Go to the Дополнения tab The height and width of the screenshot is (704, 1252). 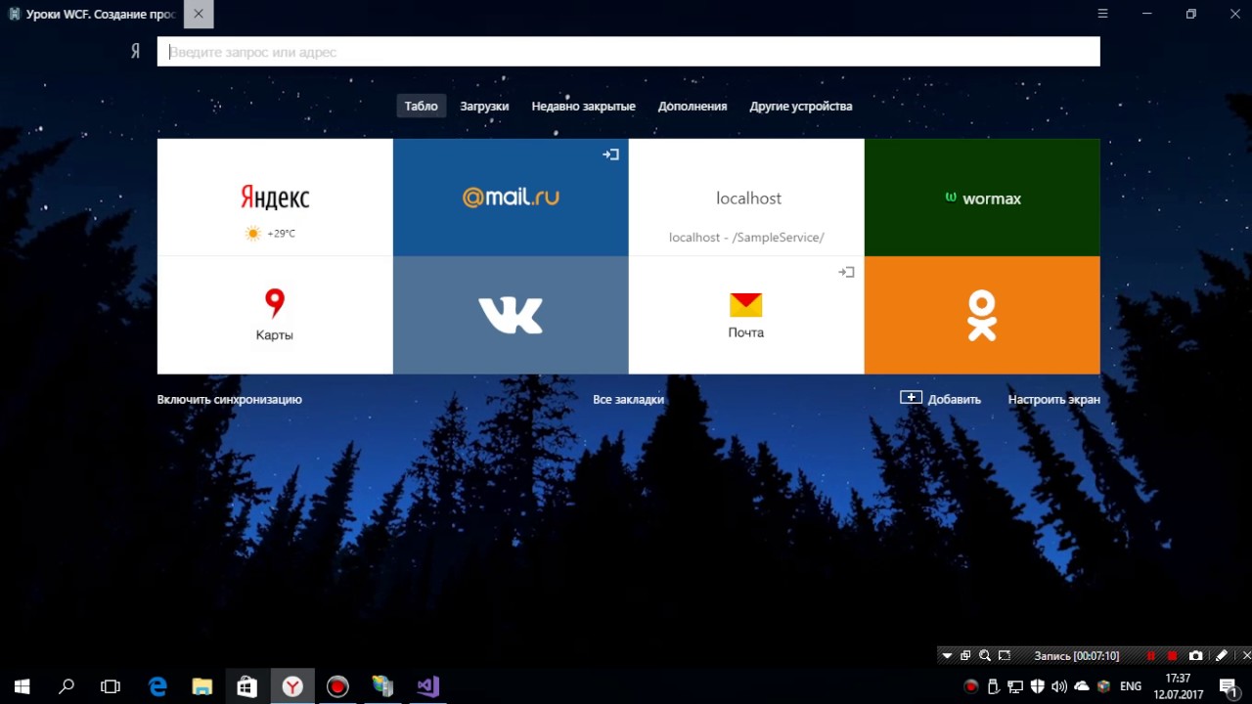coord(693,106)
